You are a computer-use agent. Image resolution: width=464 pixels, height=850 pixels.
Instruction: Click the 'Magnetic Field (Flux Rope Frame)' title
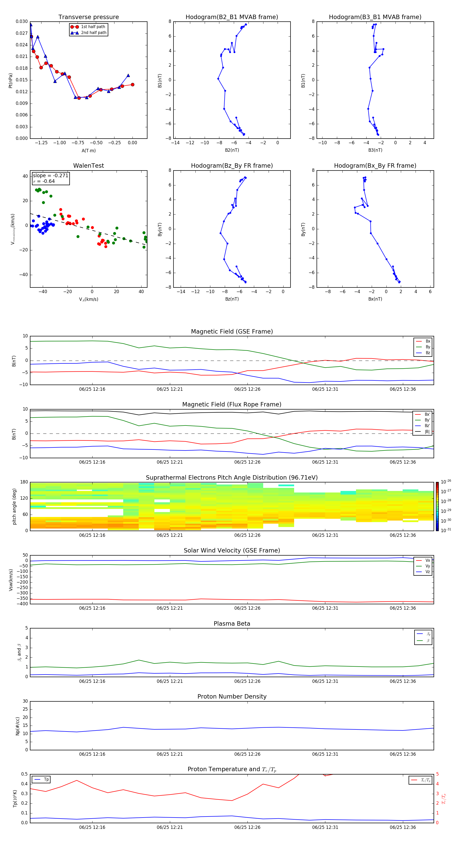point(232,405)
